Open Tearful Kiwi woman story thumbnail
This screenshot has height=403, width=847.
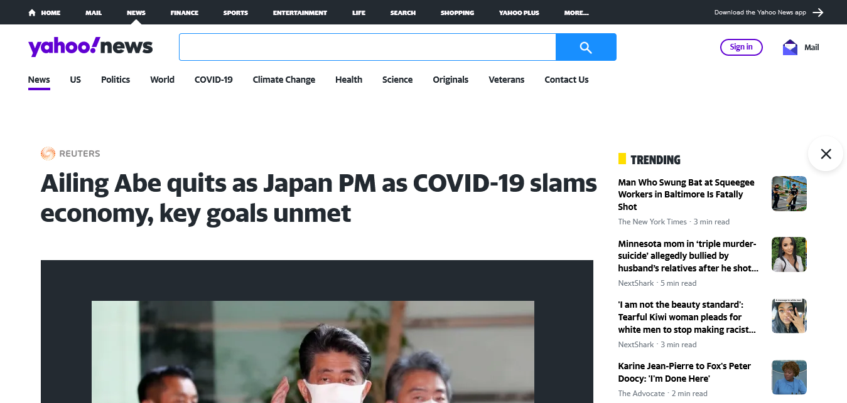tap(789, 316)
